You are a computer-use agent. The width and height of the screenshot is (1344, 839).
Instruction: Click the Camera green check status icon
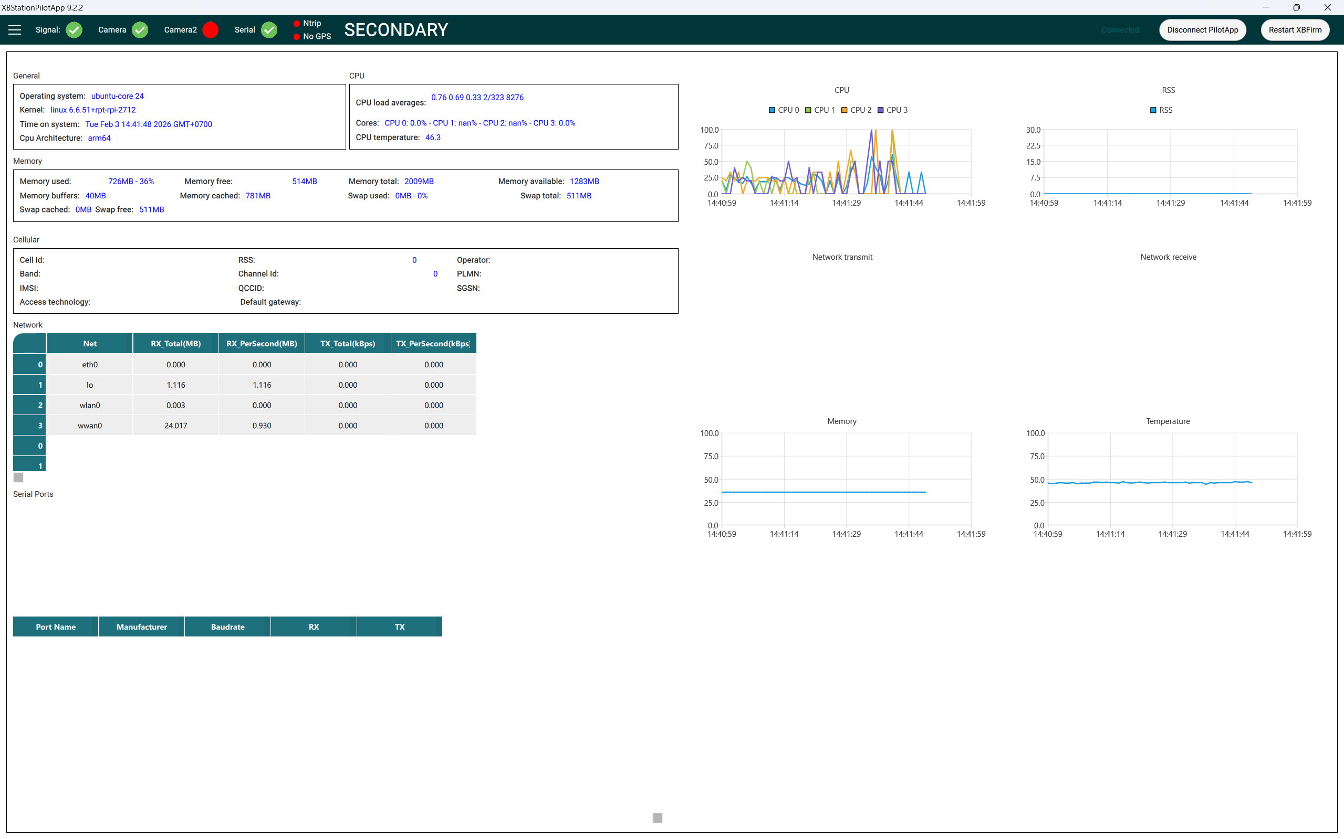click(140, 30)
